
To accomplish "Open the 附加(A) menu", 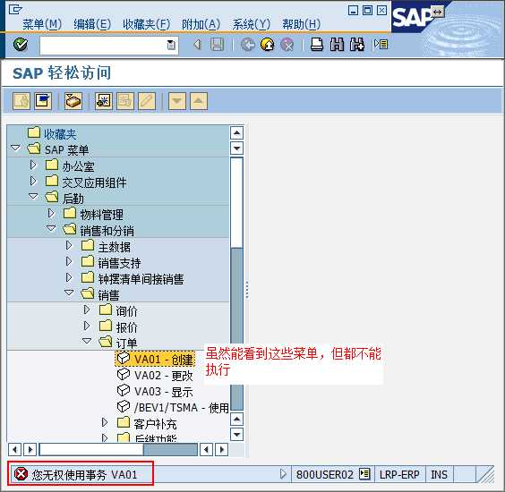I will (x=201, y=24).
